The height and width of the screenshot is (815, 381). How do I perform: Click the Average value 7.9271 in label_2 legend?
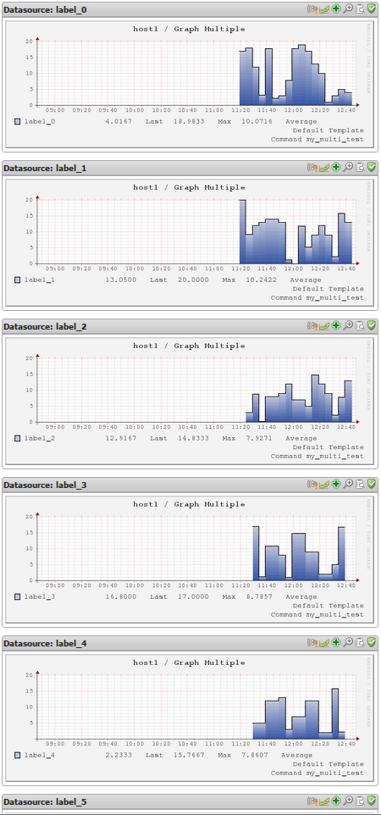[259, 438]
